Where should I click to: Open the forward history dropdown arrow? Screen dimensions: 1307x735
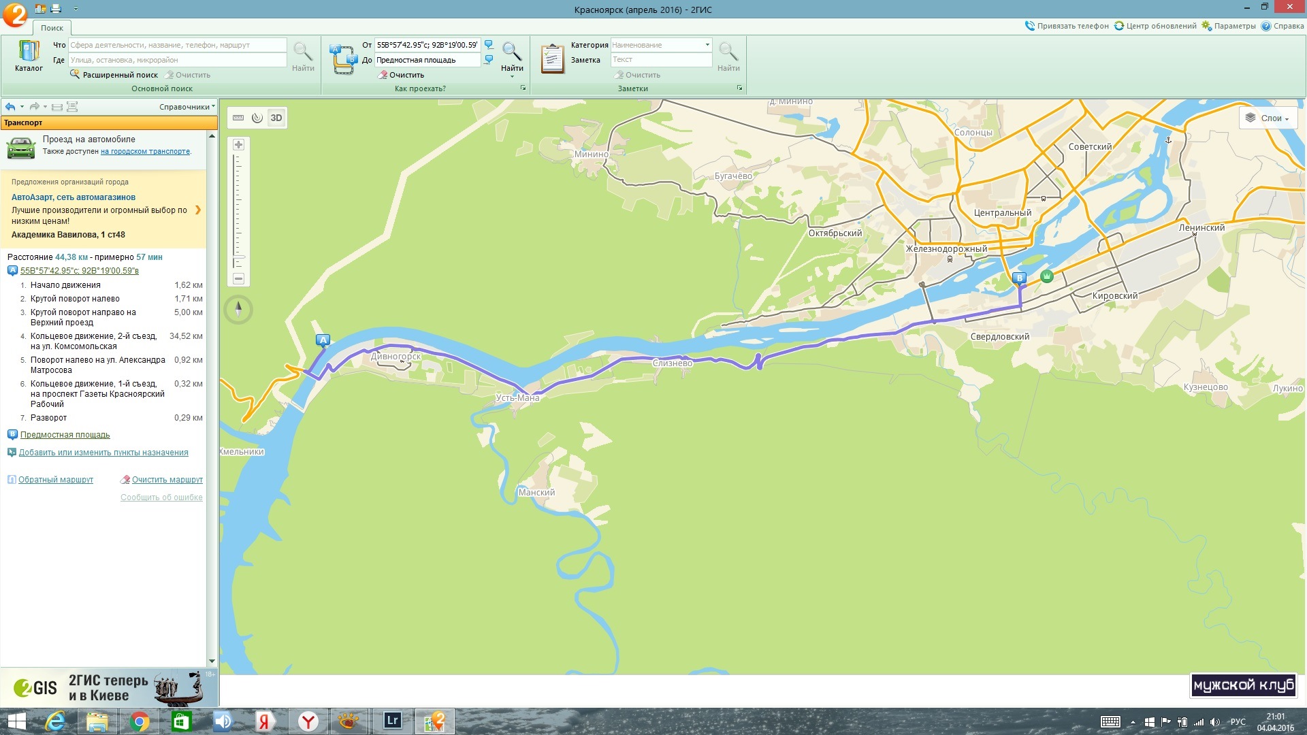coord(46,107)
